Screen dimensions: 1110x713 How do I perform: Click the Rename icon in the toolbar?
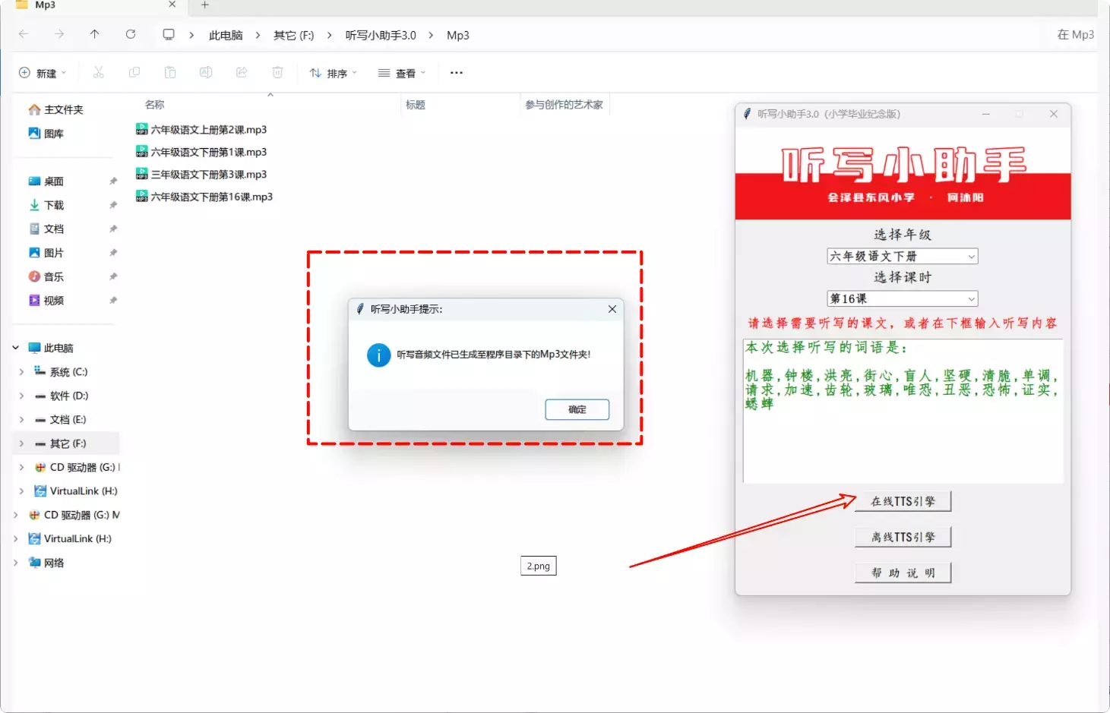click(x=206, y=72)
